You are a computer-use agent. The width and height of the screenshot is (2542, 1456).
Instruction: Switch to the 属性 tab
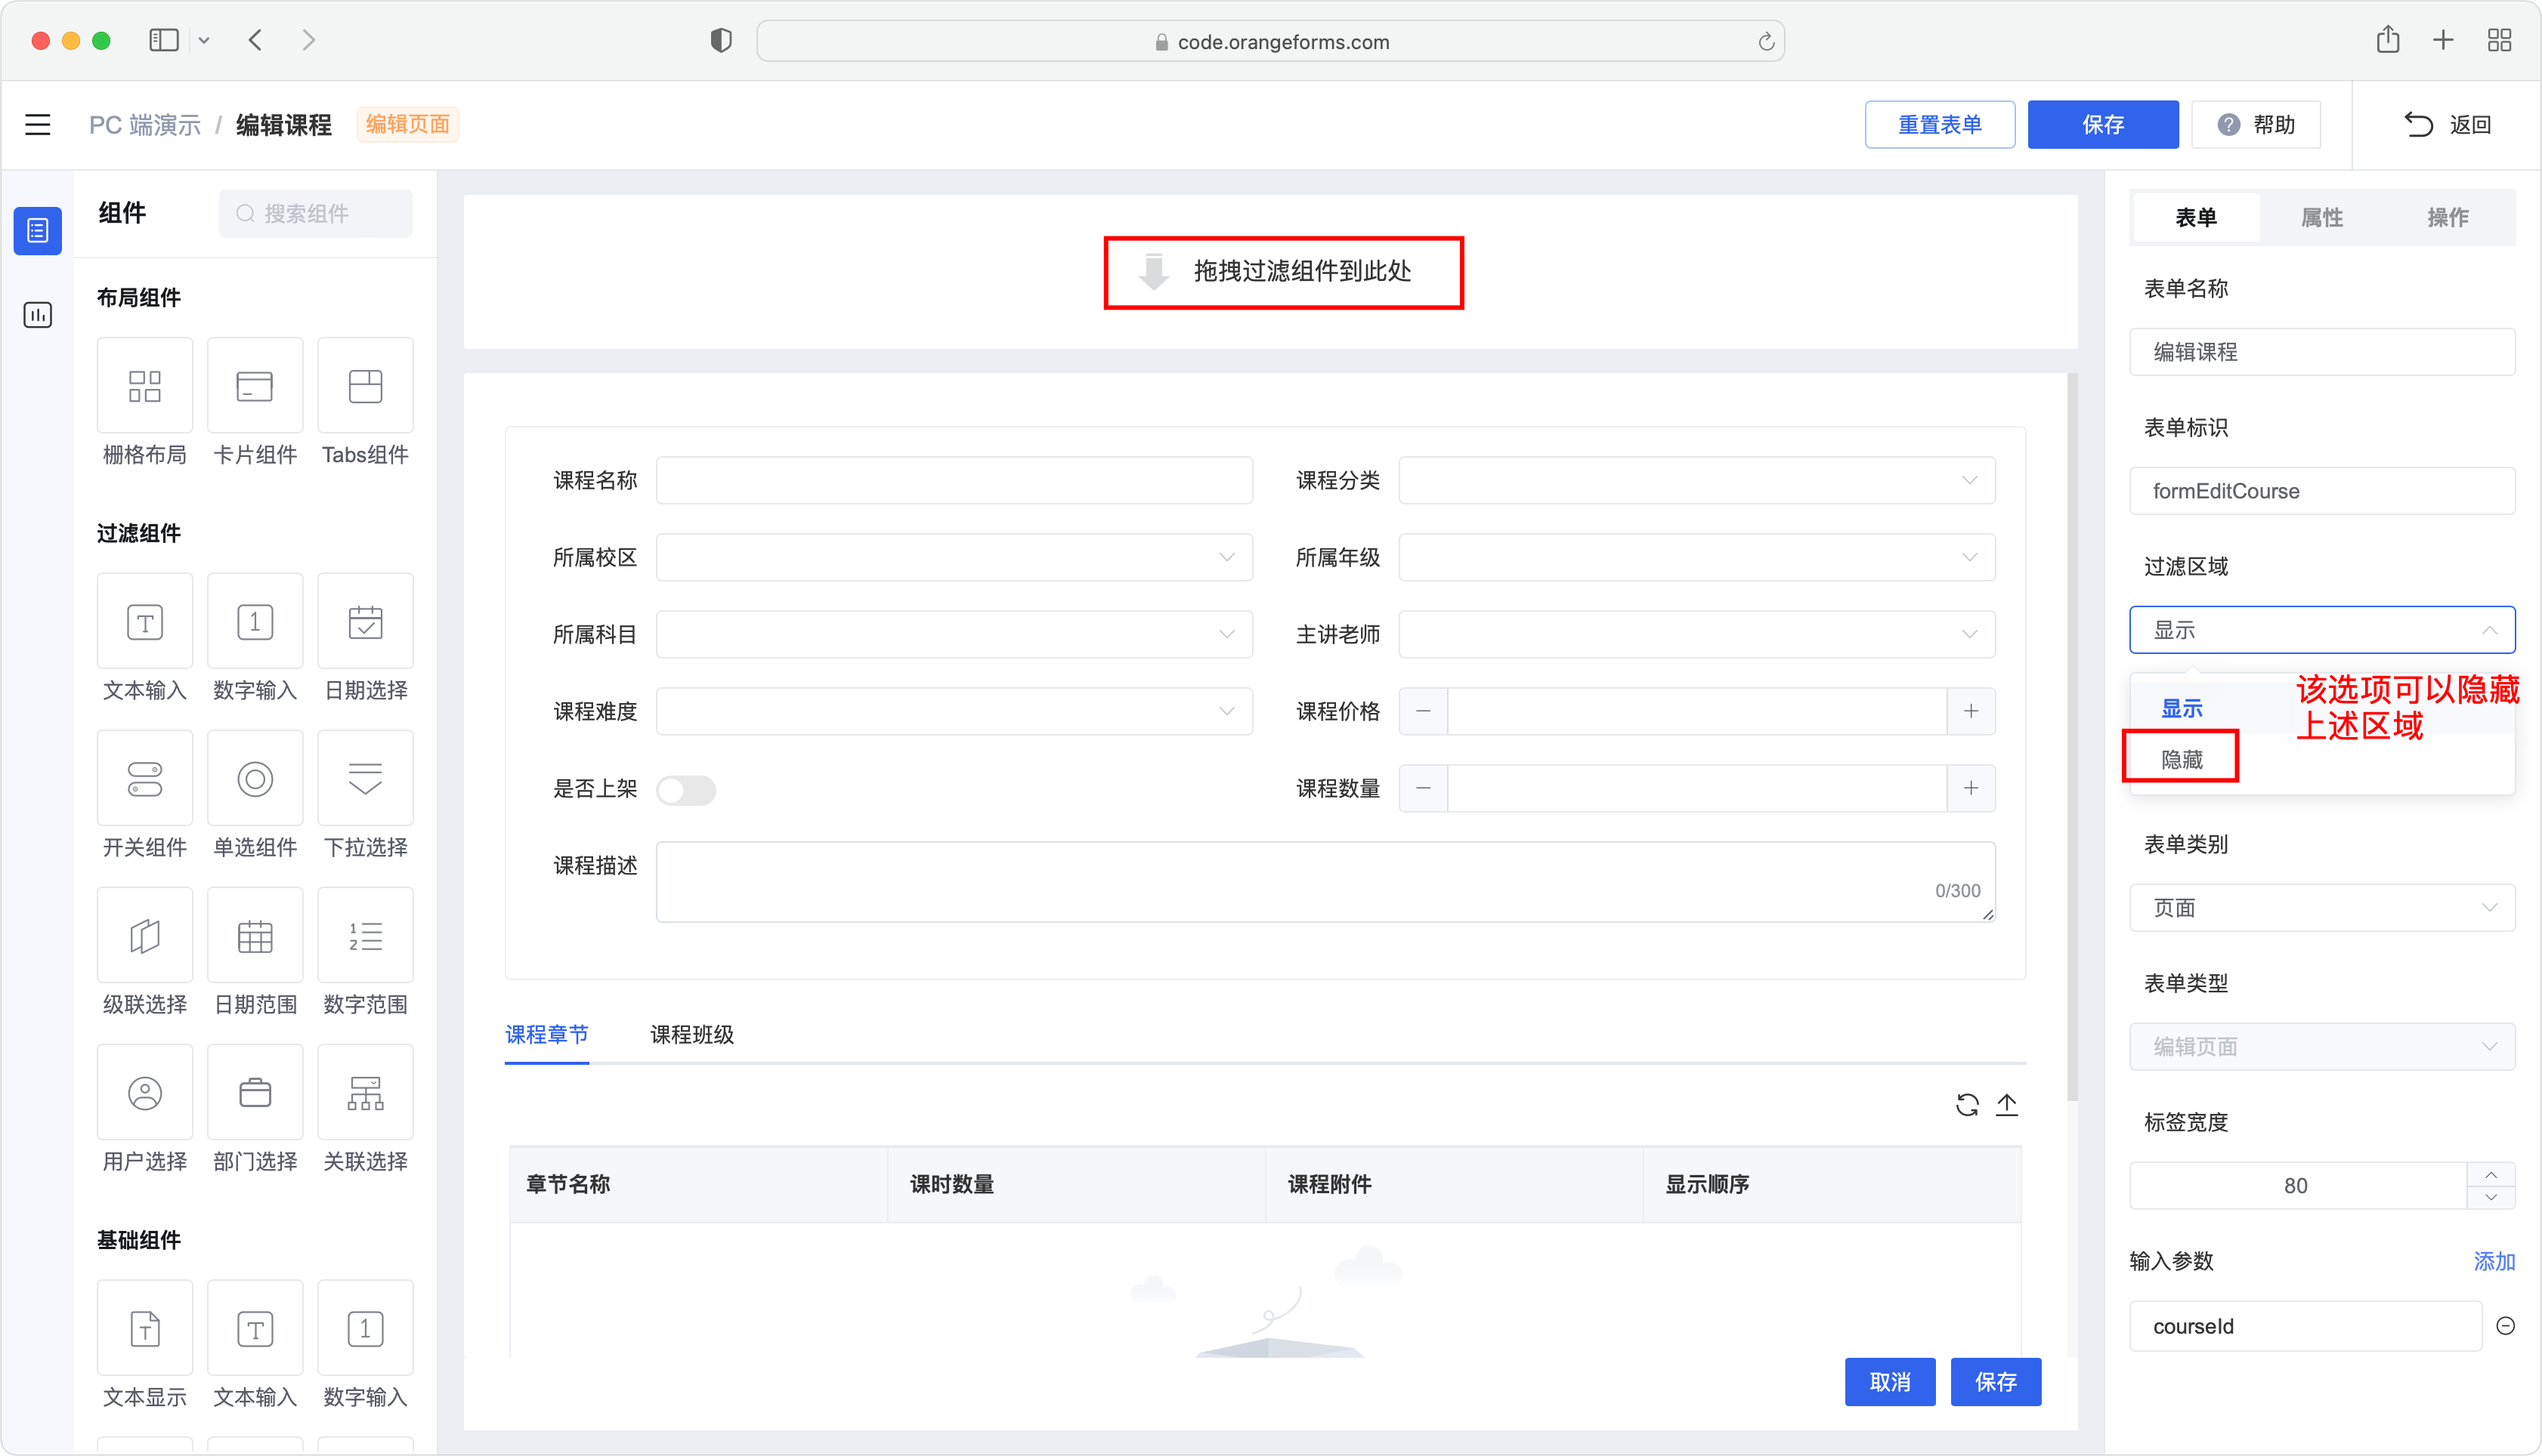tap(2322, 218)
